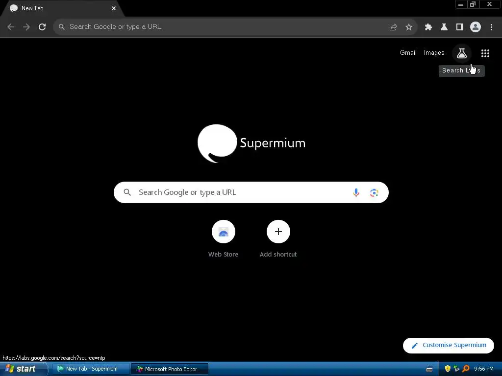Click Customise Supermium button

448,345
